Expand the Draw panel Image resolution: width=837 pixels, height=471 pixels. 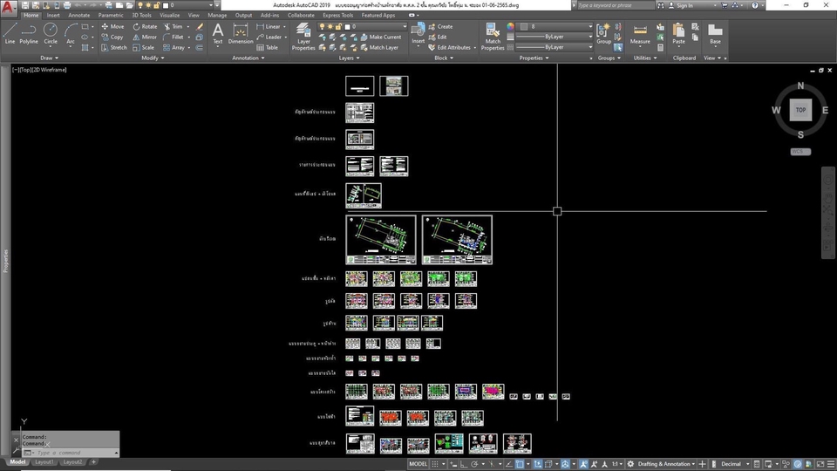coord(49,58)
